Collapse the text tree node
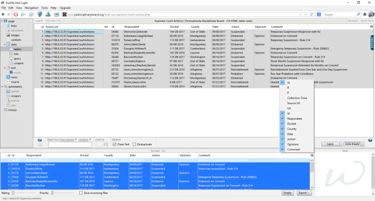The height and width of the screenshot is (201, 375). pyautogui.click(x=4, y=68)
